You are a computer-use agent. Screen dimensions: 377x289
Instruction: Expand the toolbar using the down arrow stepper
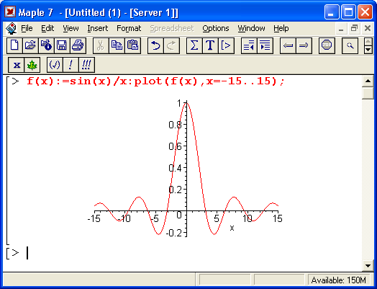[x=368, y=50]
